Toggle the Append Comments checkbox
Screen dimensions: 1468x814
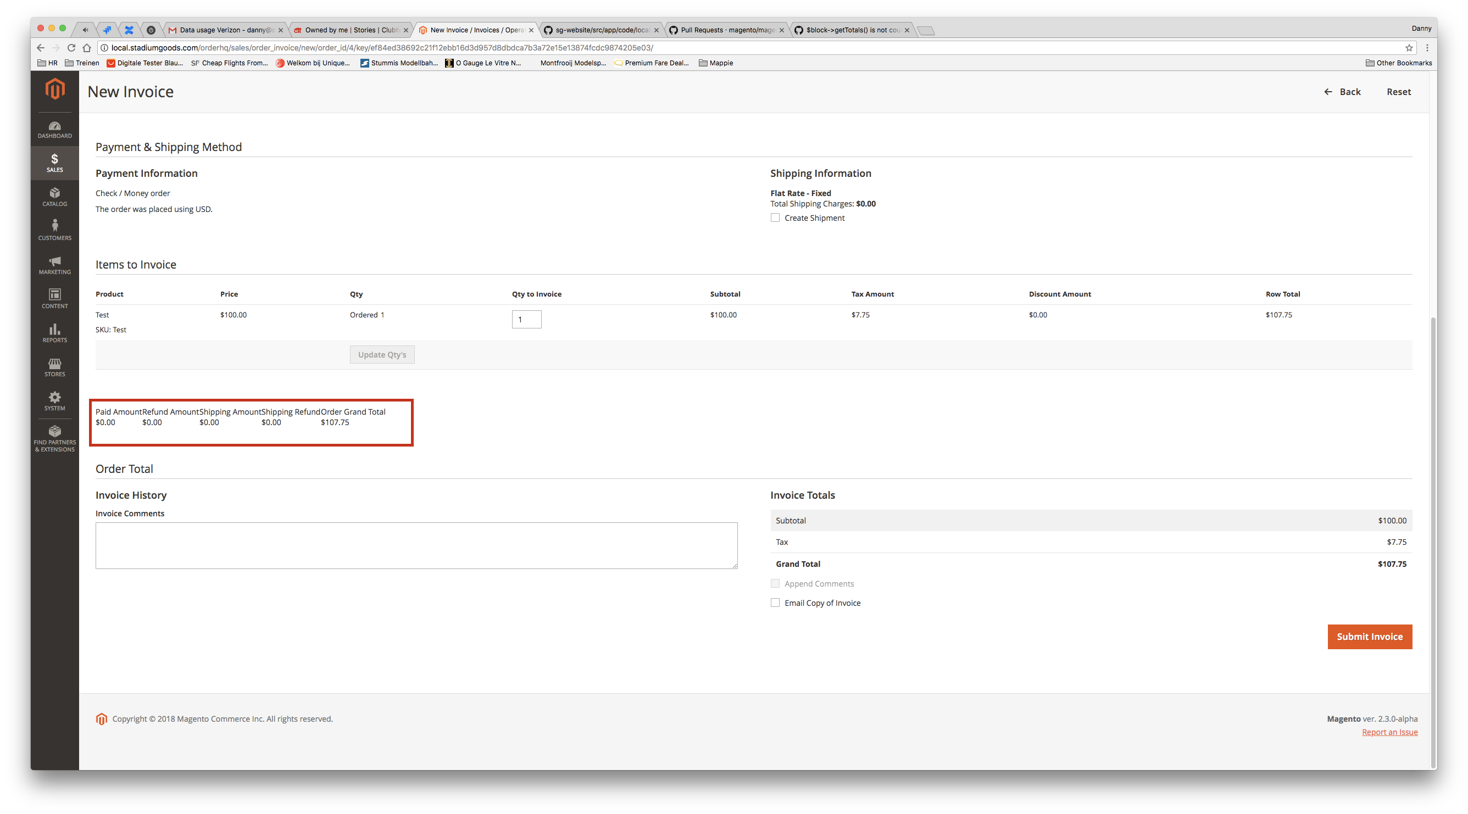click(775, 583)
